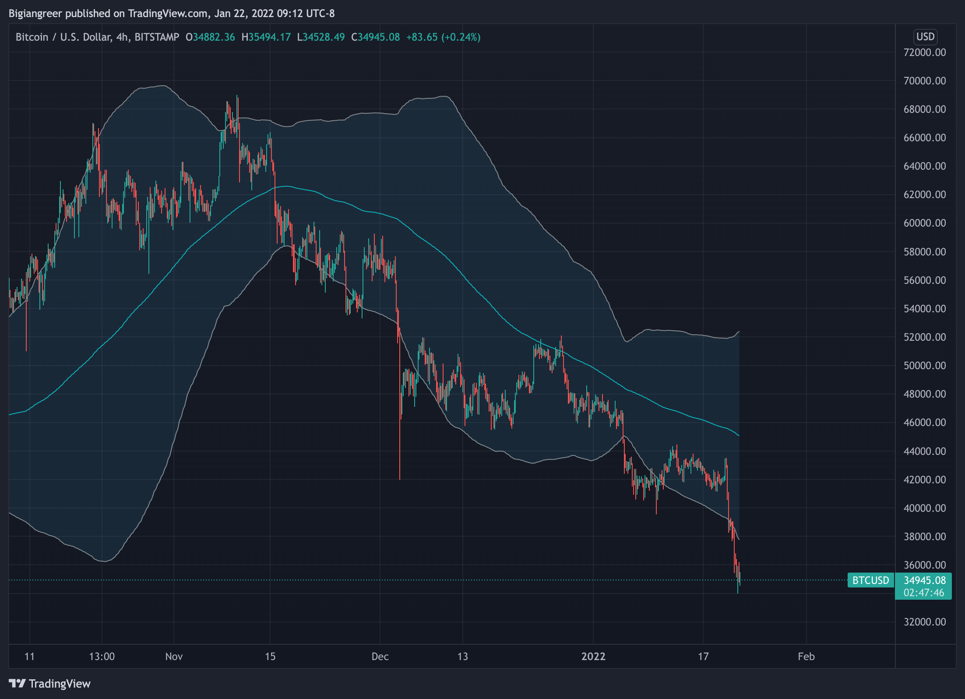The image size is (965, 699).
Task: Click the bar countdown timer 02:47:46
Action: pyautogui.click(x=924, y=593)
